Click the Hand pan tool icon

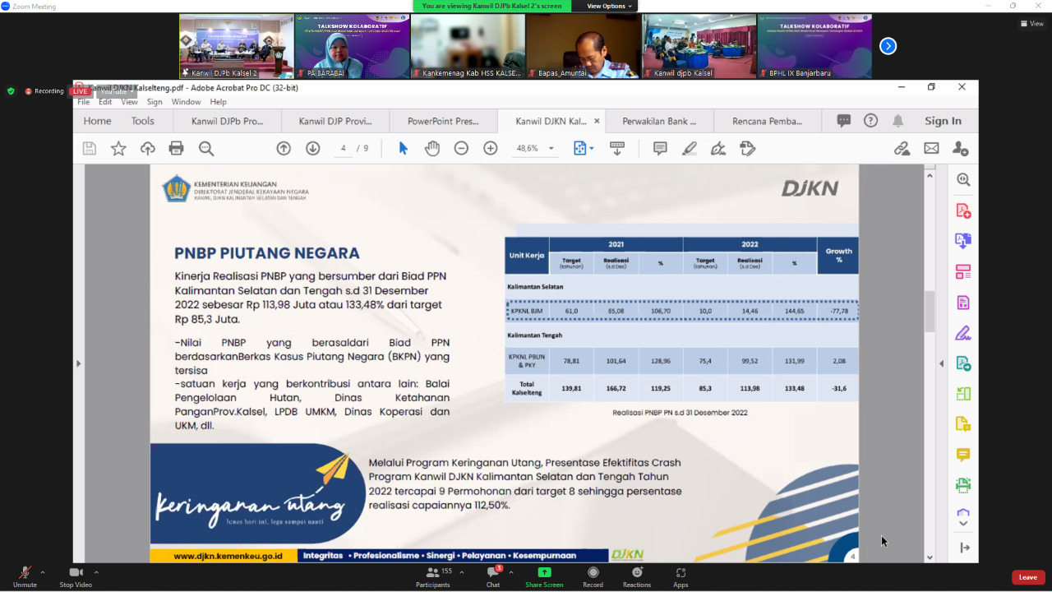pos(431,149)
